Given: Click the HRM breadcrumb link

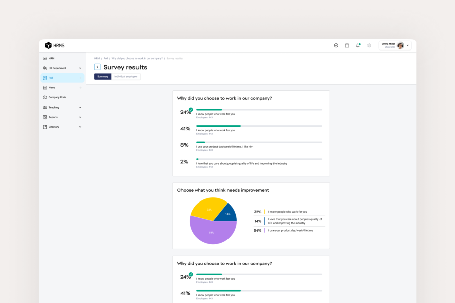Looking at the screenshot, I should [97, 58].
